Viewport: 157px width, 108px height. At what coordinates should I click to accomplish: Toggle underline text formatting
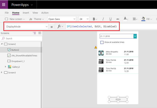point(110,19)
